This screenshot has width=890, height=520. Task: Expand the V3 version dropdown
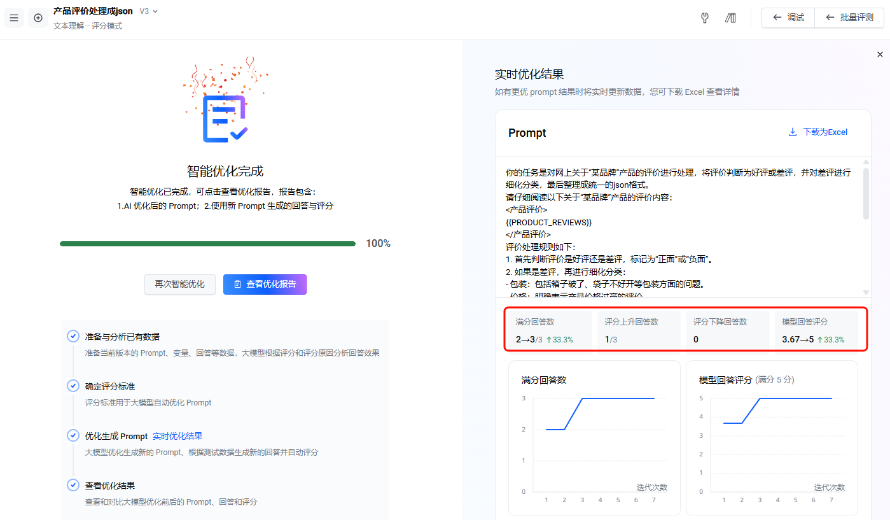tap(149, 11)
